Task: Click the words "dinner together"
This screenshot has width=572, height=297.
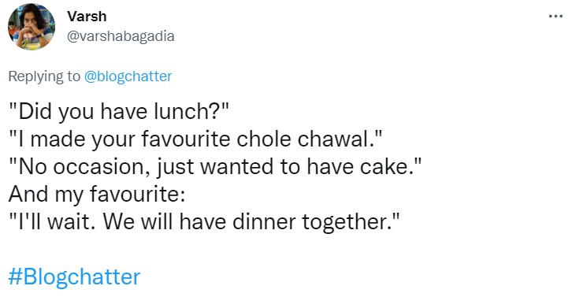Action: 310,223
